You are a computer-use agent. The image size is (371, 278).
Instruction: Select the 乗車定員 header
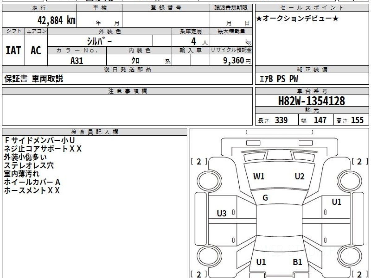[x=191, y=31]
